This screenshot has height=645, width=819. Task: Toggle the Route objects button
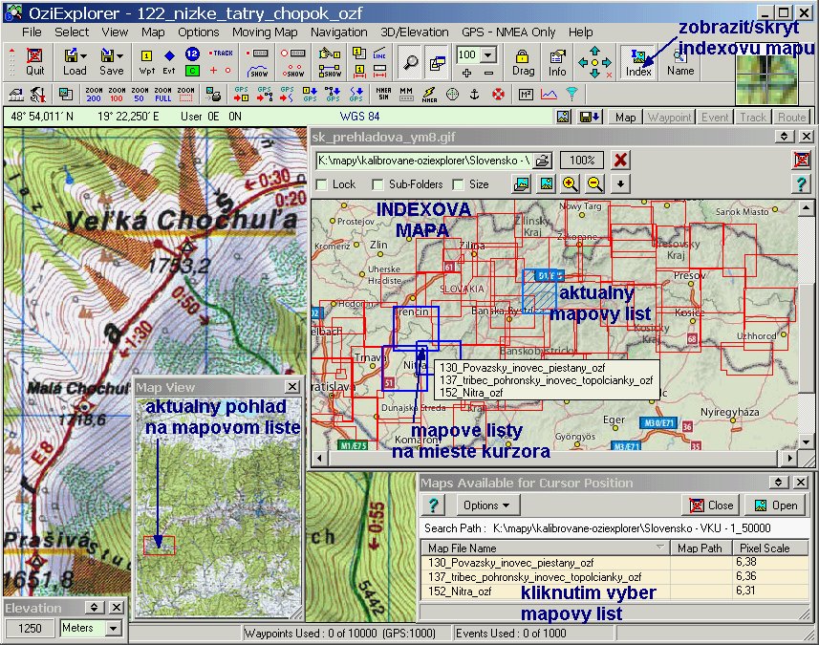click(x=791, y=117)
